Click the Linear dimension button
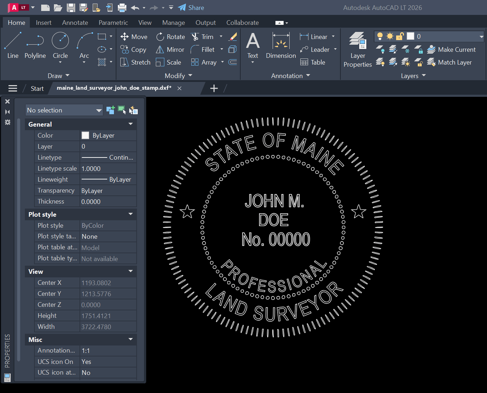This screenshot has height=393, width=487. 314,37
